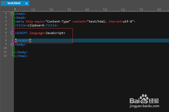Screen dimensions: 169x112
Task: Click line number 12 in the gutter
Action: pyautogui.click(x=6, y=56)
